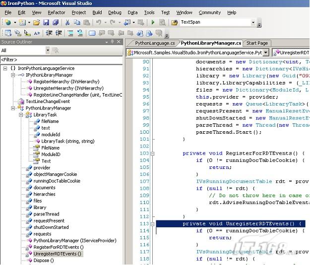This screenshot has height=265, width=310.
Task: Open the class types dropdown above the editor
Action: [x=266, y=53]
